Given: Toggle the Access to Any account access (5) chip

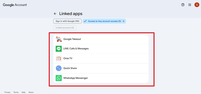Looking at the screenshot, I should (104, 21).
